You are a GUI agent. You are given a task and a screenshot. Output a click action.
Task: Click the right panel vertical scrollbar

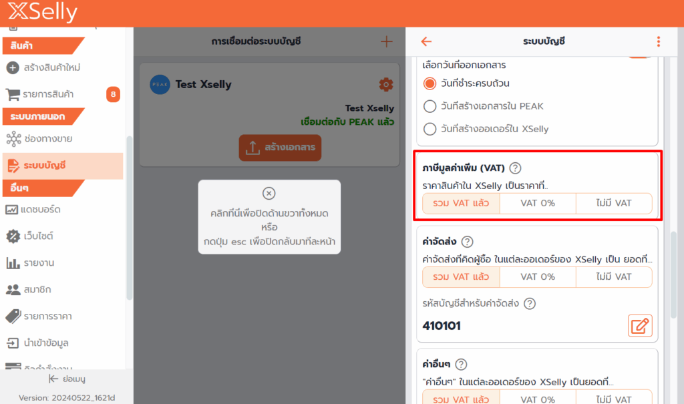[674, 267]
